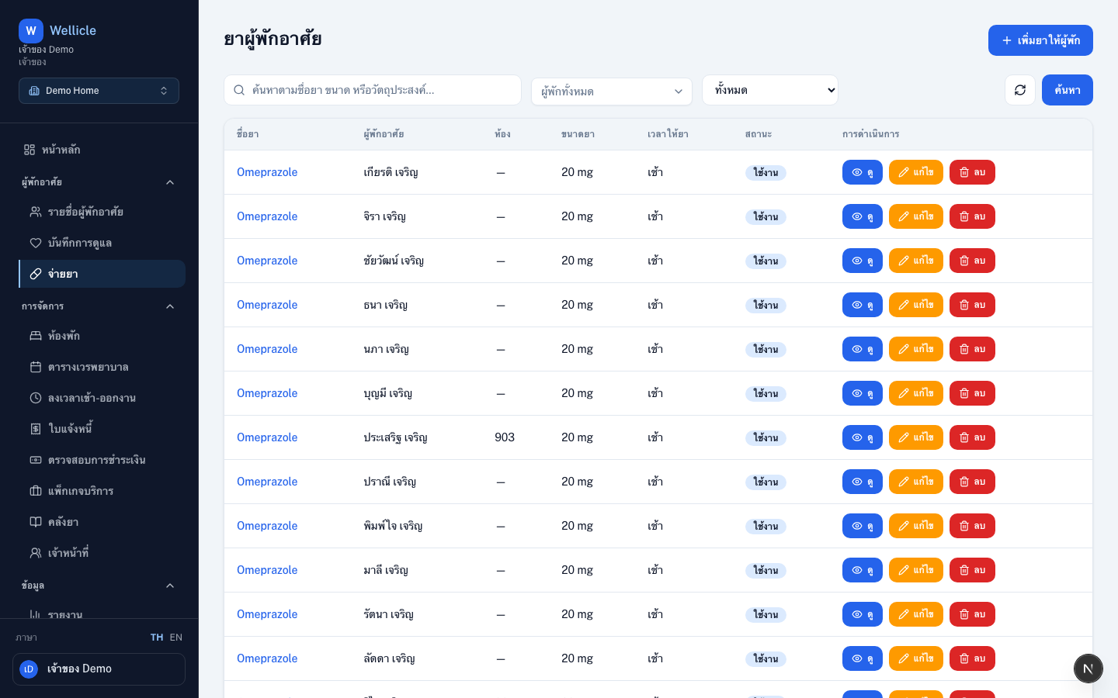Switch language to TH
Image resolution: width=1118 pixels, height=698 pixels.
point(157,638)
